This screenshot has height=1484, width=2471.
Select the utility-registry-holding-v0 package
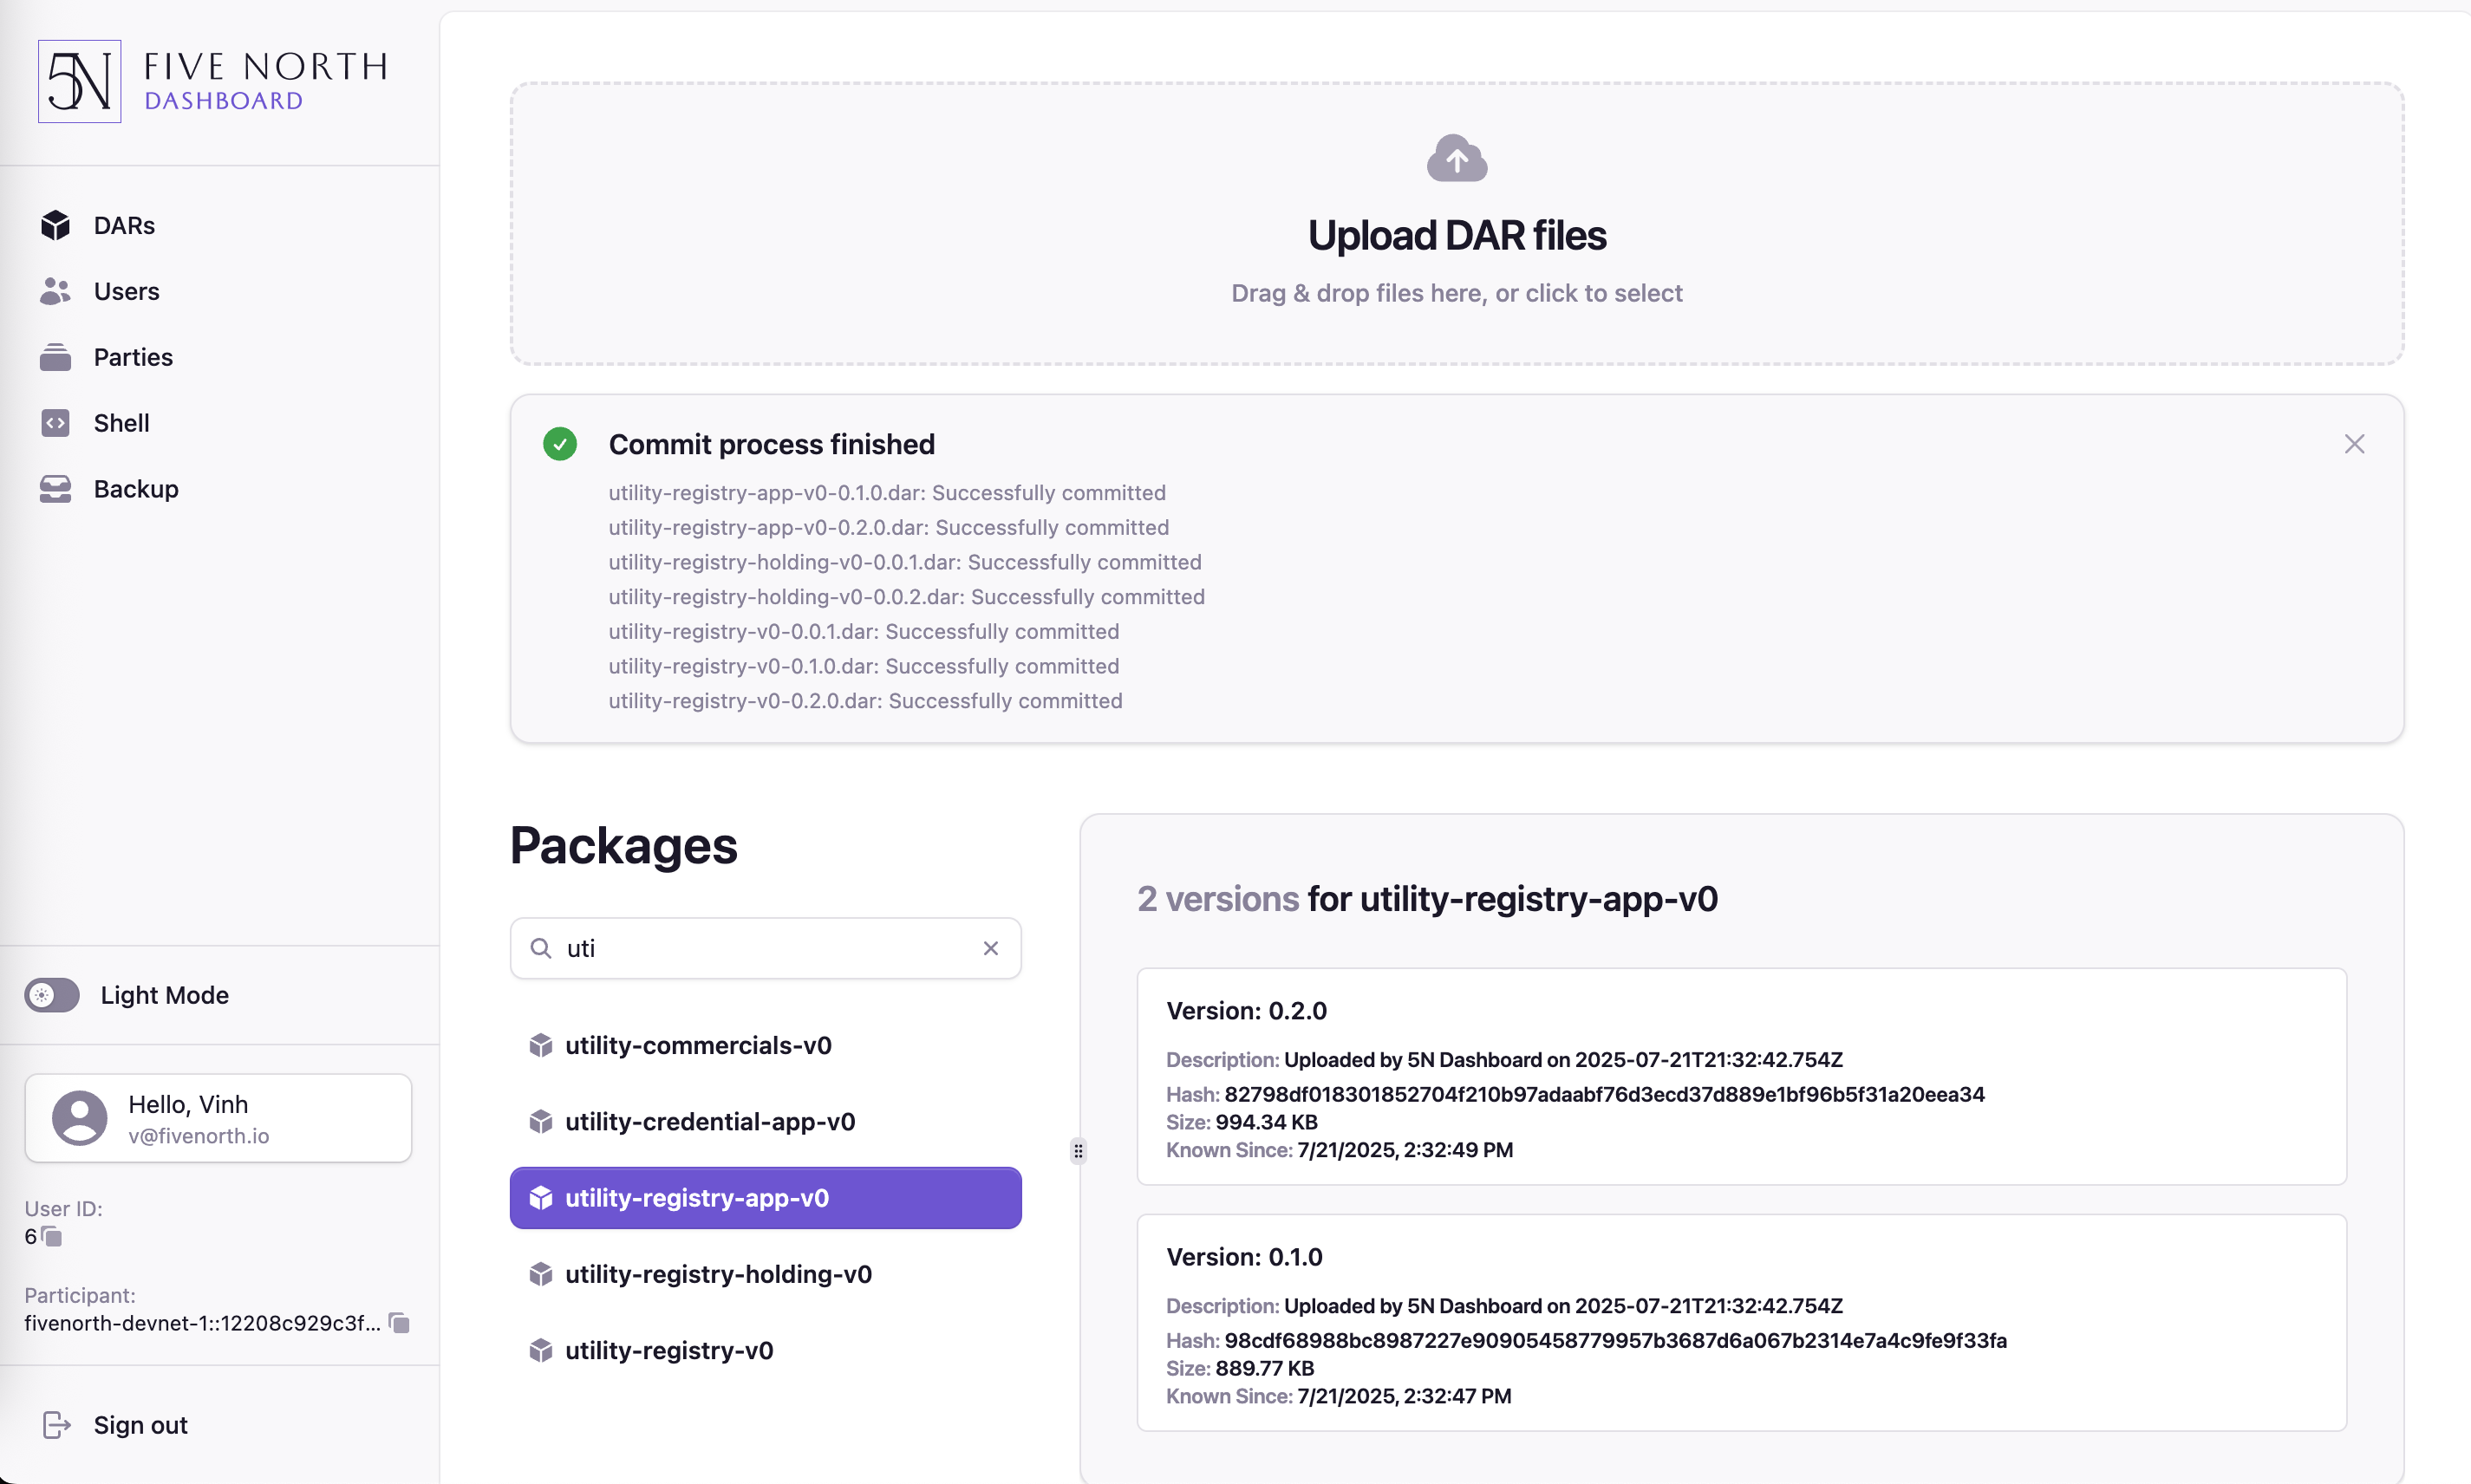tap(765, 1274)
